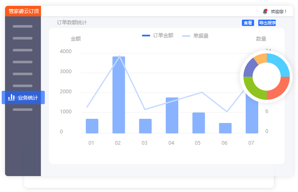The height and width of the screenshot is (192, 298).
Task: Select the light blue donut chart segment
Action: [x=279, y=65]
